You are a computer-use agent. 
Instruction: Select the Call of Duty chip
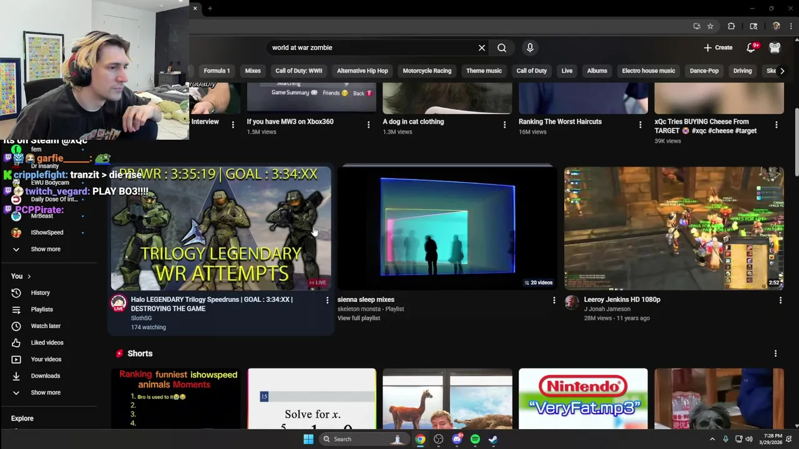pos(532,71)
